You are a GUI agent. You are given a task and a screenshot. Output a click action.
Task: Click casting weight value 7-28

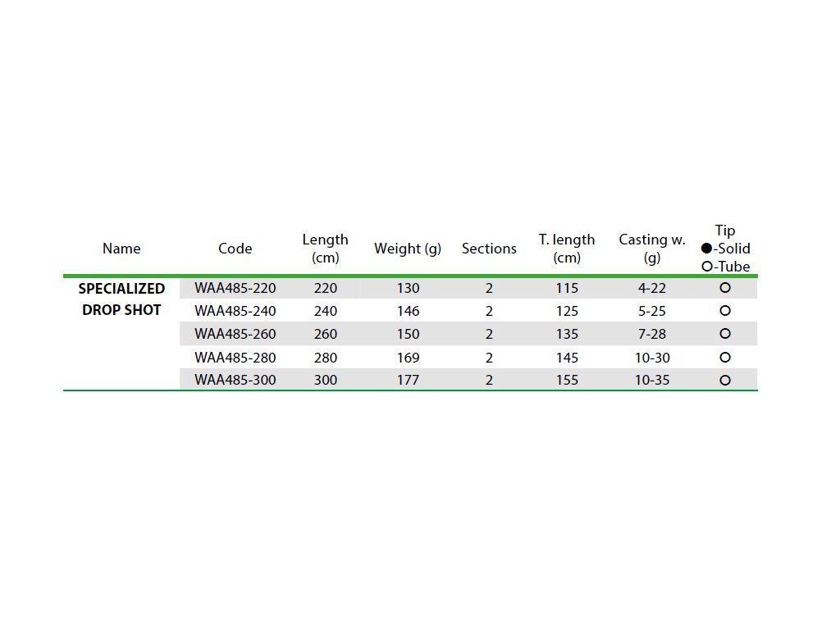[x=652, y=335]
